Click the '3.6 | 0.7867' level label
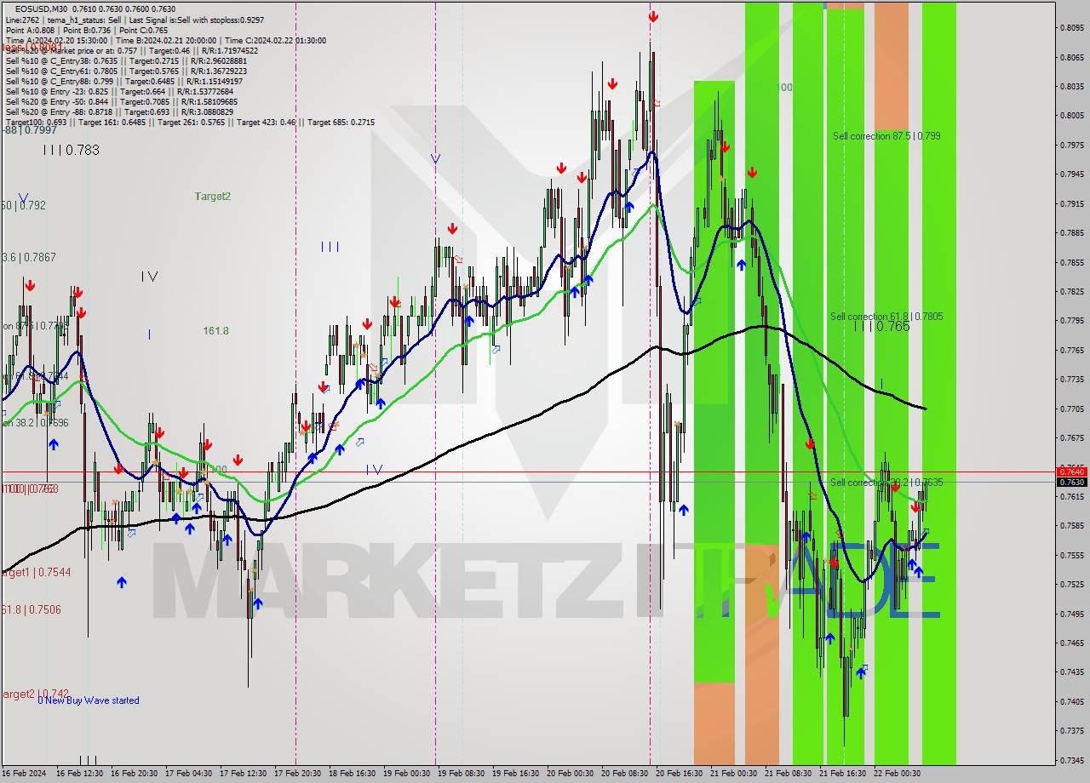Image resolution: width=1090 pixels, height=783 pixels. 28,257
